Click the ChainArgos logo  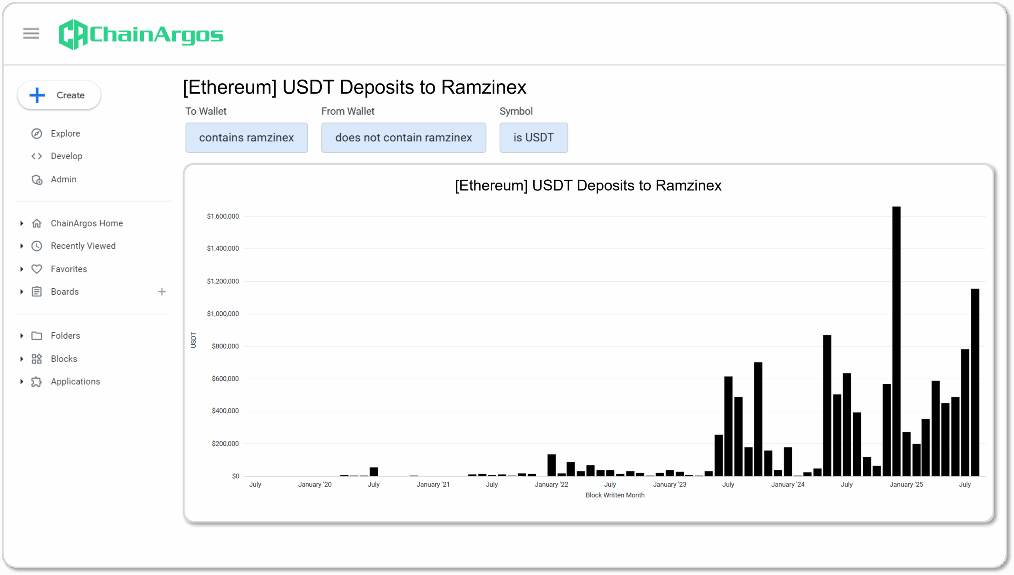tap(141, 34)
